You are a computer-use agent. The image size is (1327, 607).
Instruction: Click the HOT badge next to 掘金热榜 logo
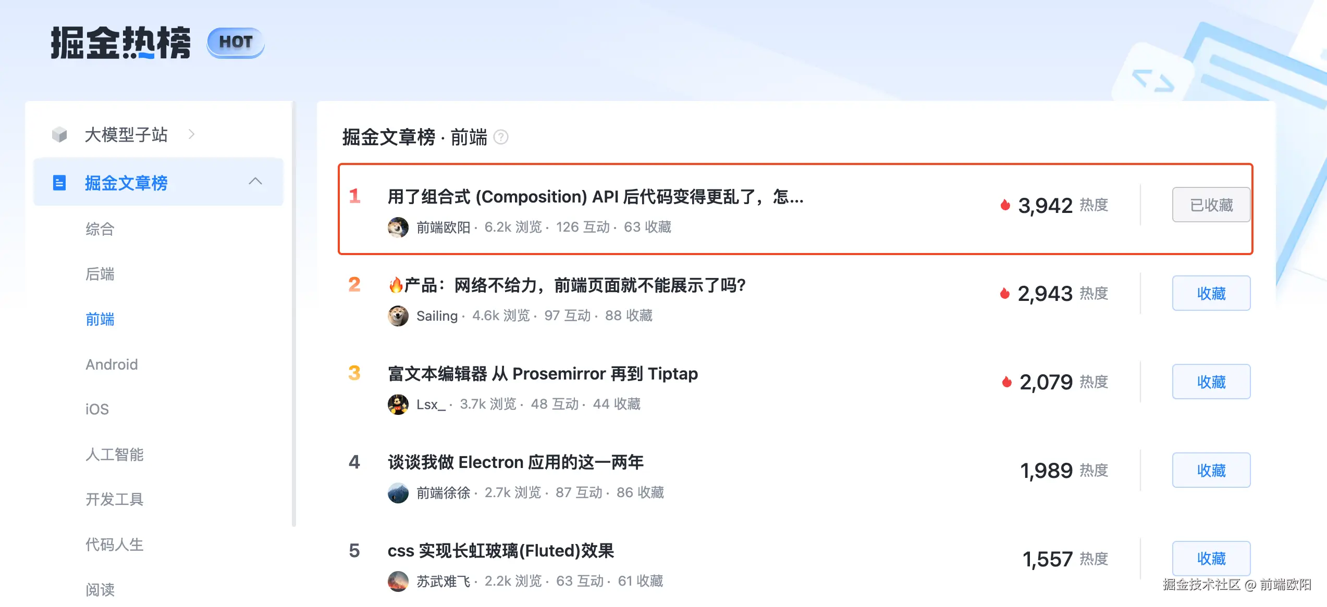coord(236,43)
